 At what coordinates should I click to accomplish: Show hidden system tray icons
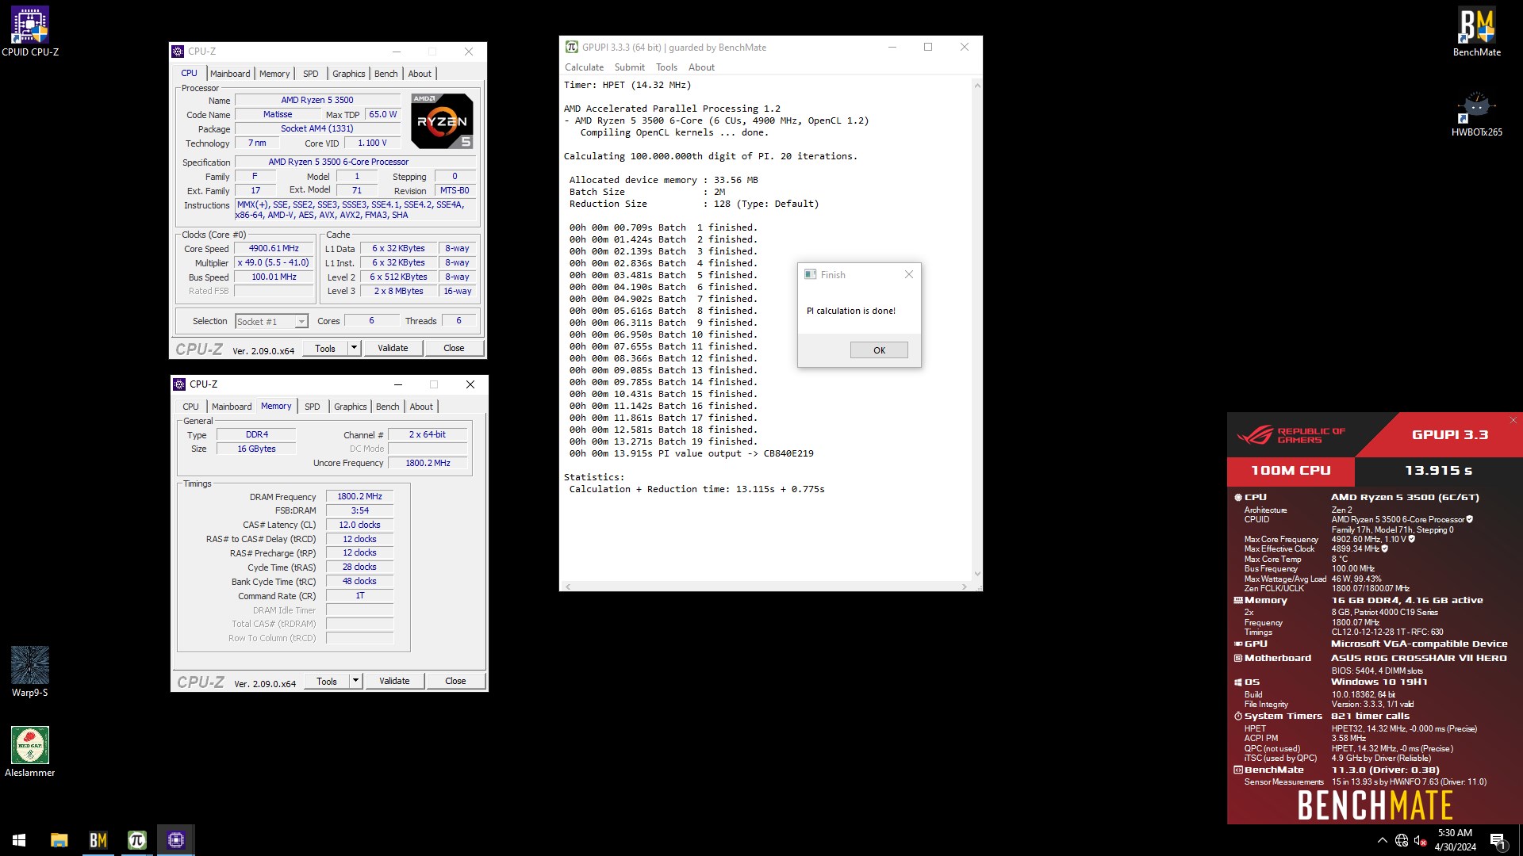click(1382, 840)
